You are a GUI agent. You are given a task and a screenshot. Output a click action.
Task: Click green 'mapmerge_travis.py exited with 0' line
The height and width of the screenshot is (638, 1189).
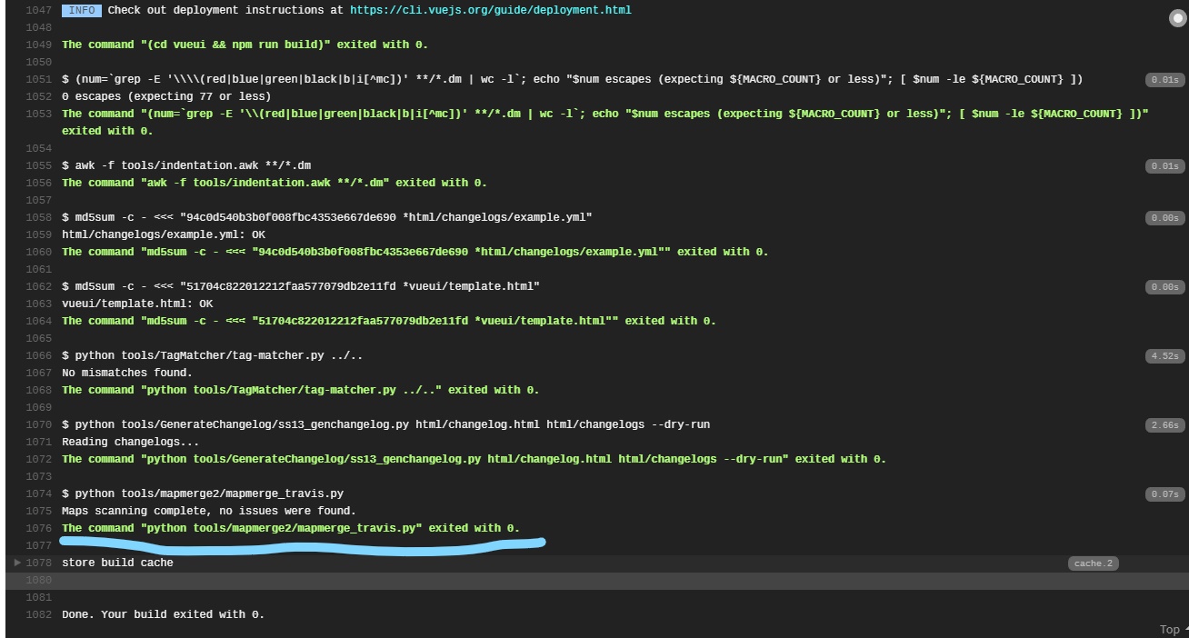pyautogui.click(x=291, y=528)
